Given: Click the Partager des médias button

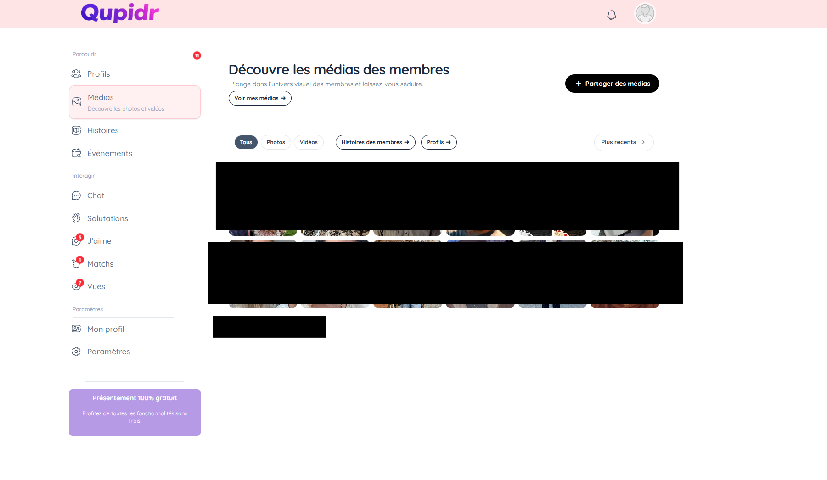Looking at the screenshot, I should point(612,84).
